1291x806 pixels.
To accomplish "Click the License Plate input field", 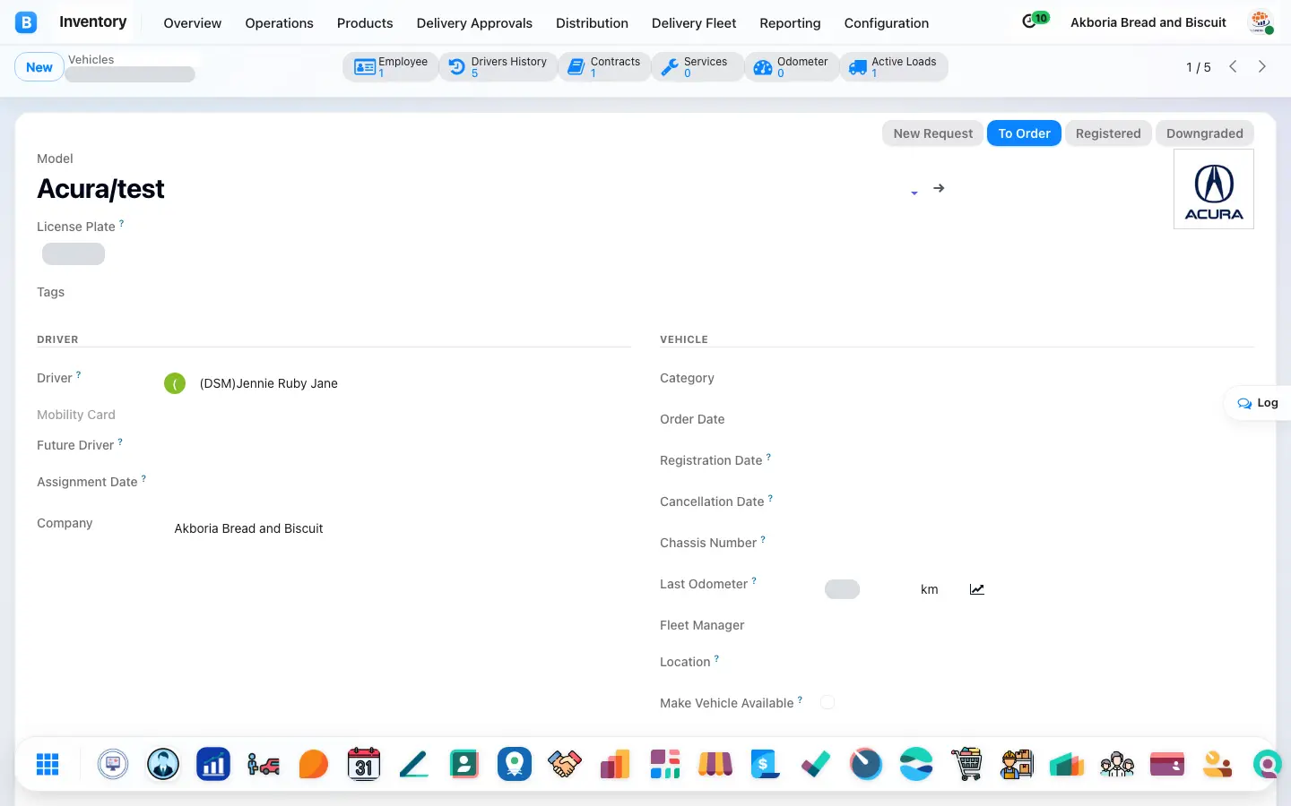I will (x=74, y=254).
